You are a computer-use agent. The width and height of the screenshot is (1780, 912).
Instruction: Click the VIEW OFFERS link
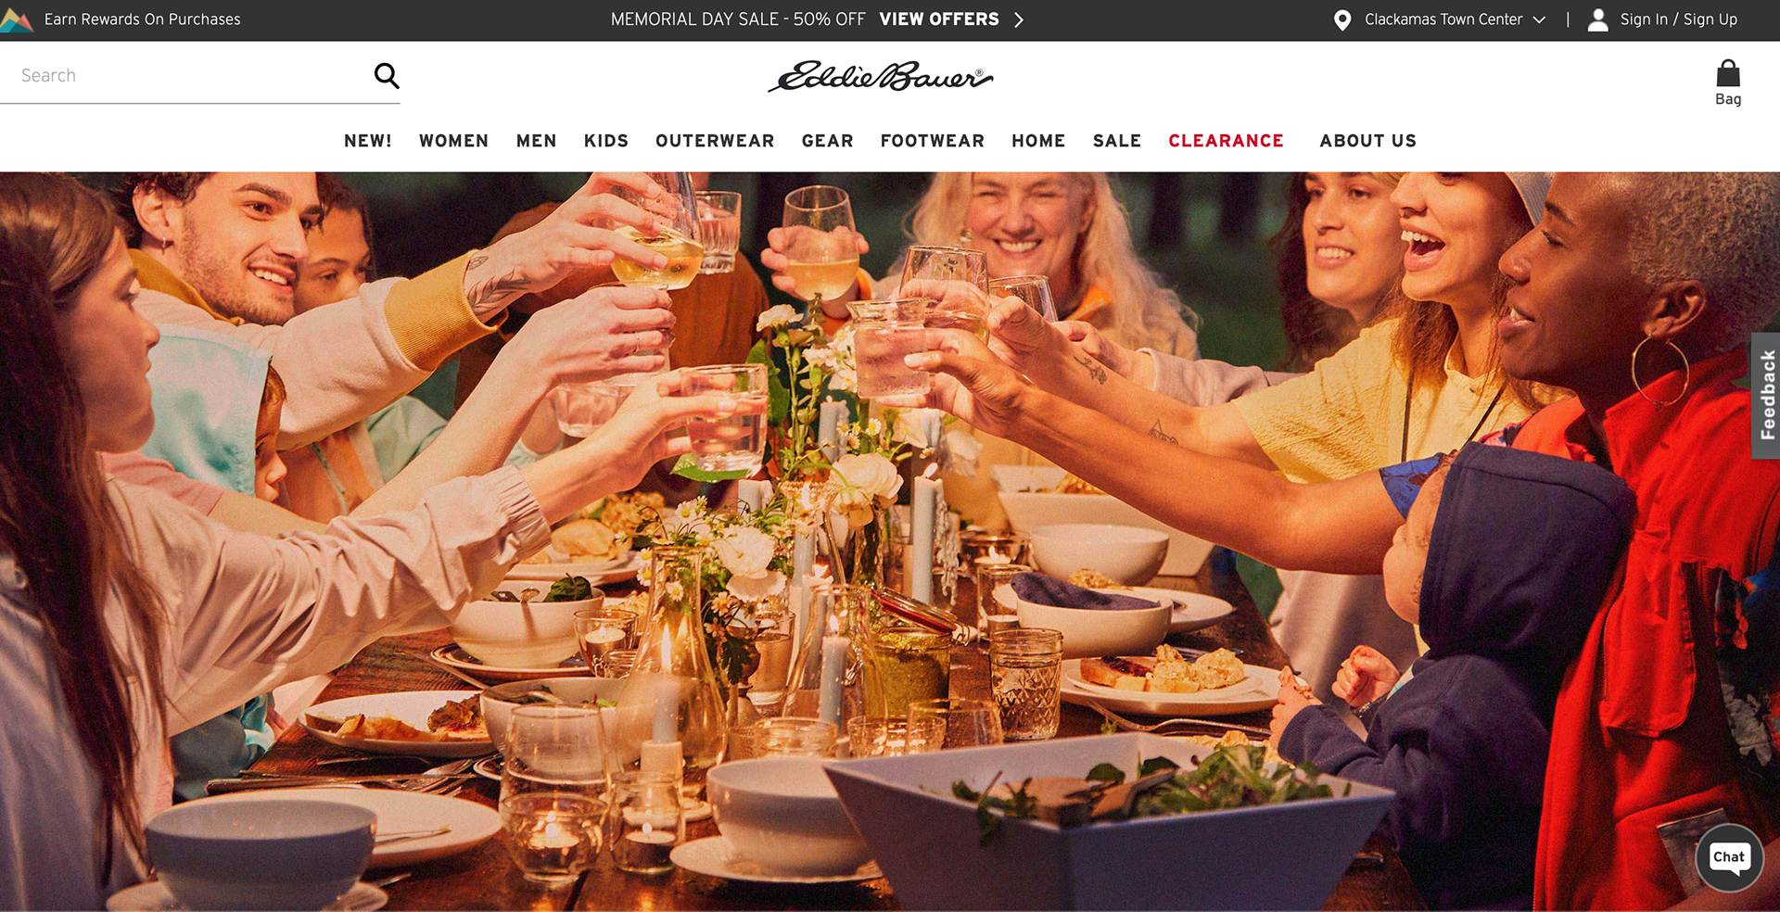point(939,19)
